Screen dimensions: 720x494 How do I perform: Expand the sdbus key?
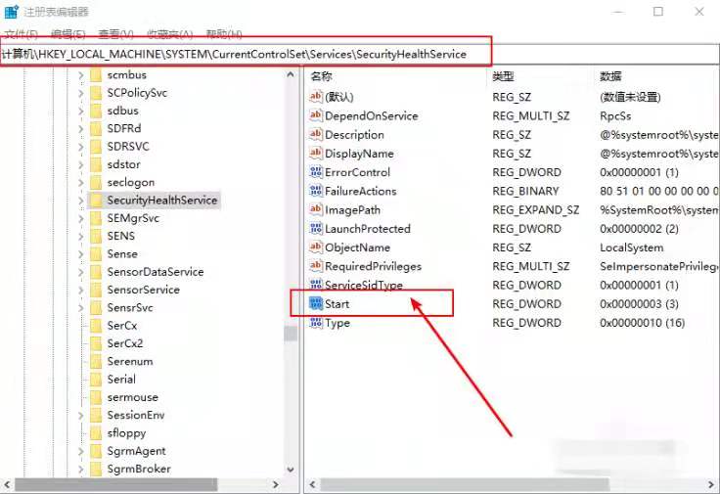pos(81,111)
